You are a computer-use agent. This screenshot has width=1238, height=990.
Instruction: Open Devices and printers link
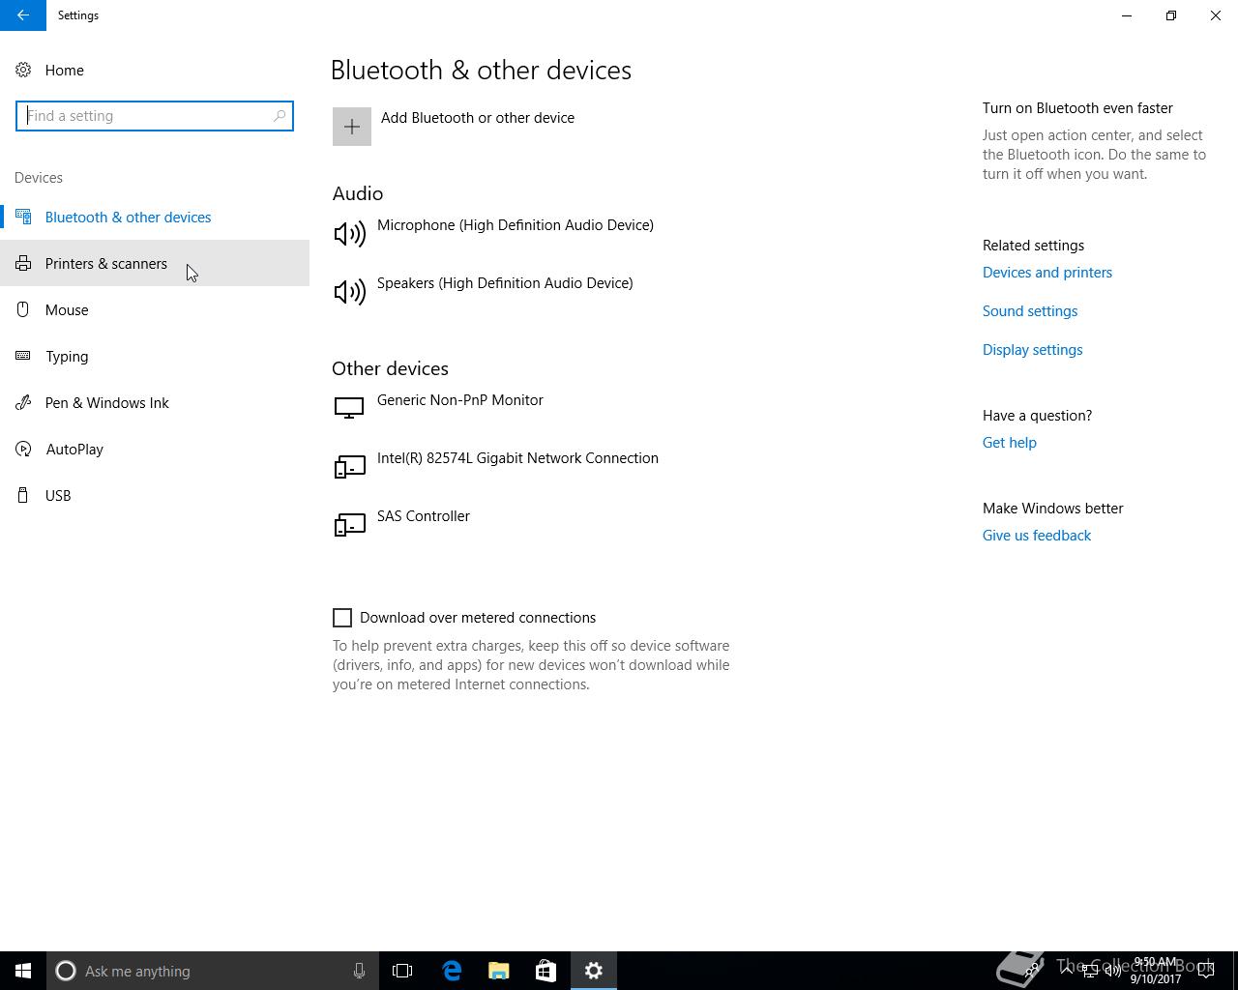pos(1047,273)
